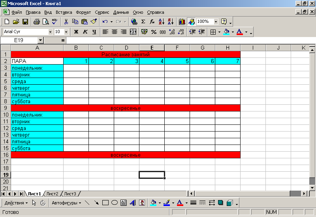The height and width of the screenshot is (217, 316).
Task: Center cell text horizontally
Action: (x=115, y=32)
